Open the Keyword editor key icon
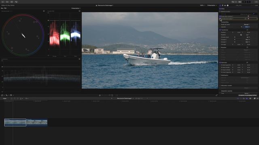This screenshot has width=259, height=145. (x=7, y=2)
